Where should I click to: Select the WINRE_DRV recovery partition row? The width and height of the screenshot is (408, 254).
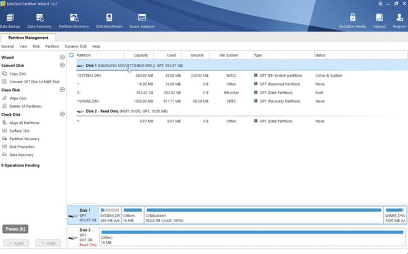coord(242,102)
